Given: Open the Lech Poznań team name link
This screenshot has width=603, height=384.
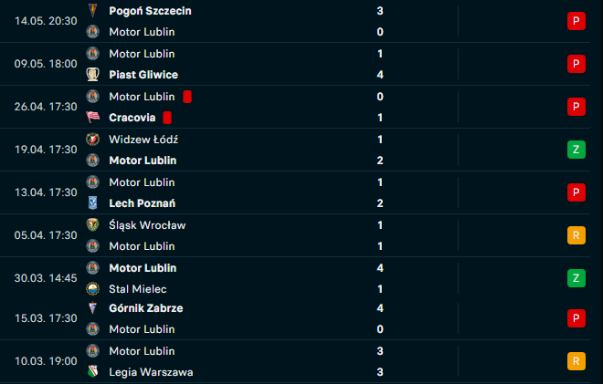Looking at the screenshot, I should tap(142, 203).
